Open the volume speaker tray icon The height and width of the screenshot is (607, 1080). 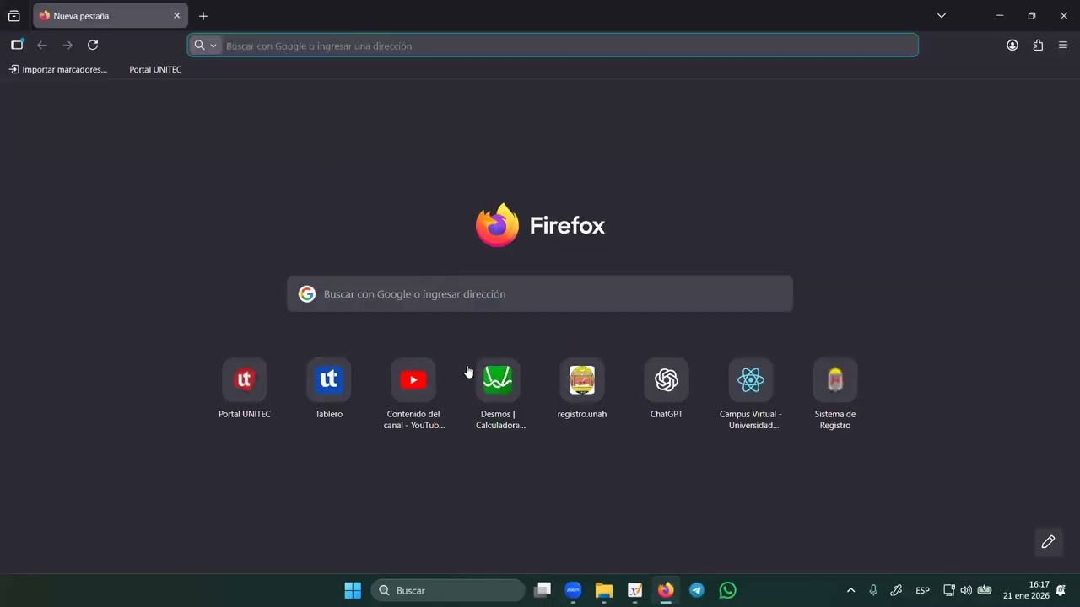pyautogui.click(x=966, y=590)
